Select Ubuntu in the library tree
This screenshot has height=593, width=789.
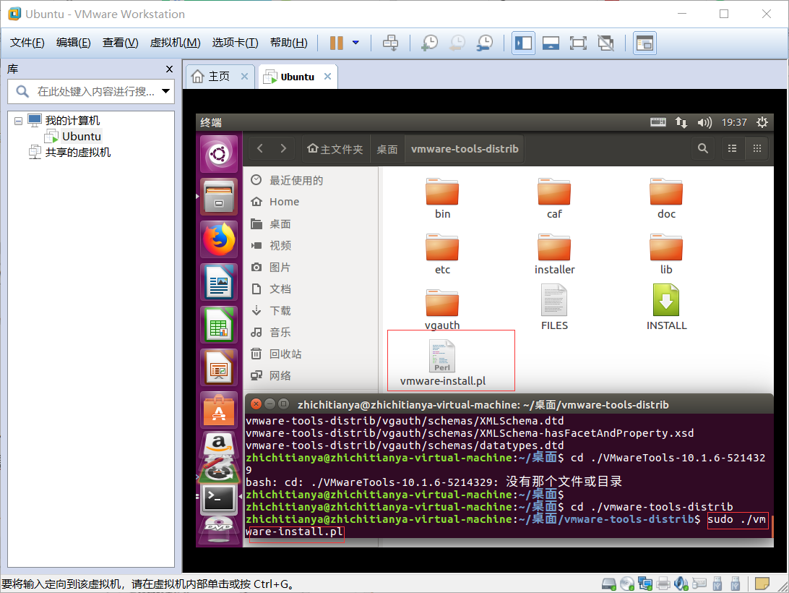81,137
